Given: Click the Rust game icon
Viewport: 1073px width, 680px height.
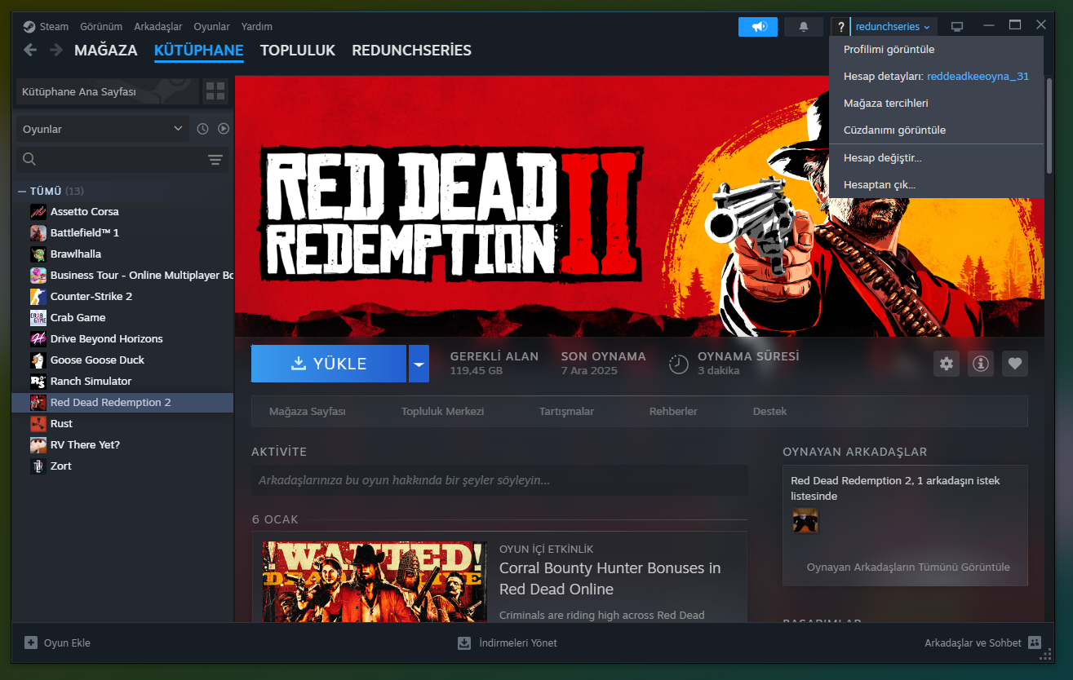Looking at the screenshot, I should pyautogui.click(x=38, y=423).
